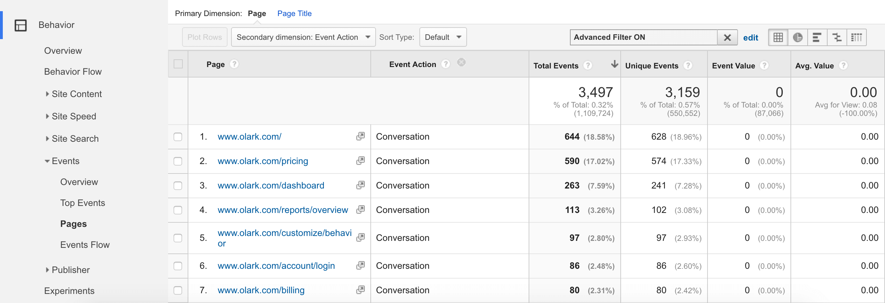885x303 pixels.
Task: Tick the www.olark.com/dashboard row checkbox
Action: click(178, 186)
